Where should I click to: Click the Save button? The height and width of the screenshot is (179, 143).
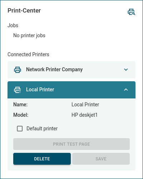coord(101,159)
